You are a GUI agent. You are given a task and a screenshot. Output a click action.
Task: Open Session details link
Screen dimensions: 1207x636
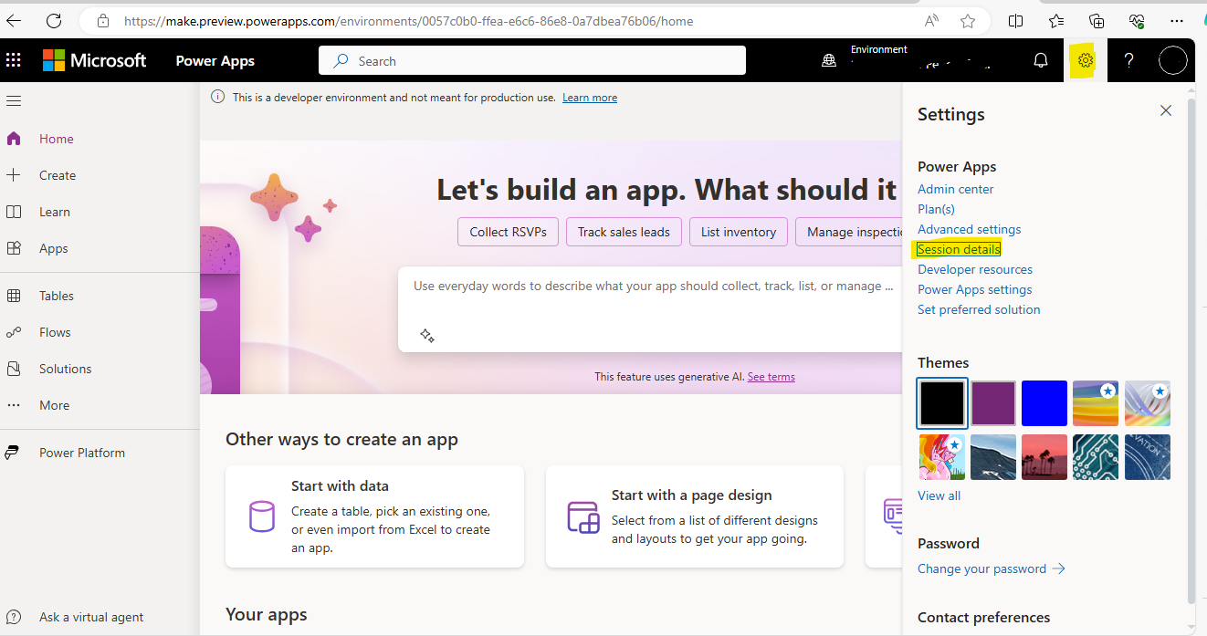[959, 249]
